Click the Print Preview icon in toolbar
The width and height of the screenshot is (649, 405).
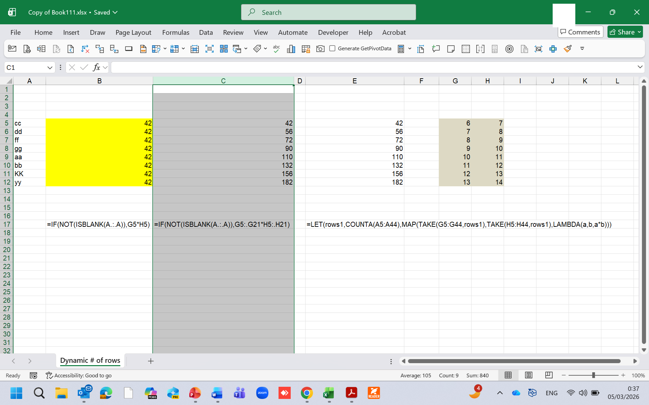point(27,49)
